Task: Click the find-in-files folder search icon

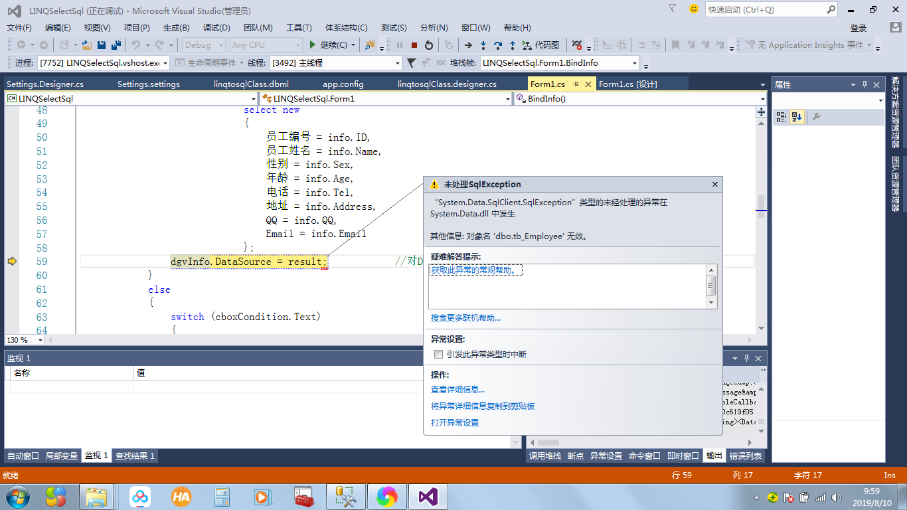Action: (370, 45)
